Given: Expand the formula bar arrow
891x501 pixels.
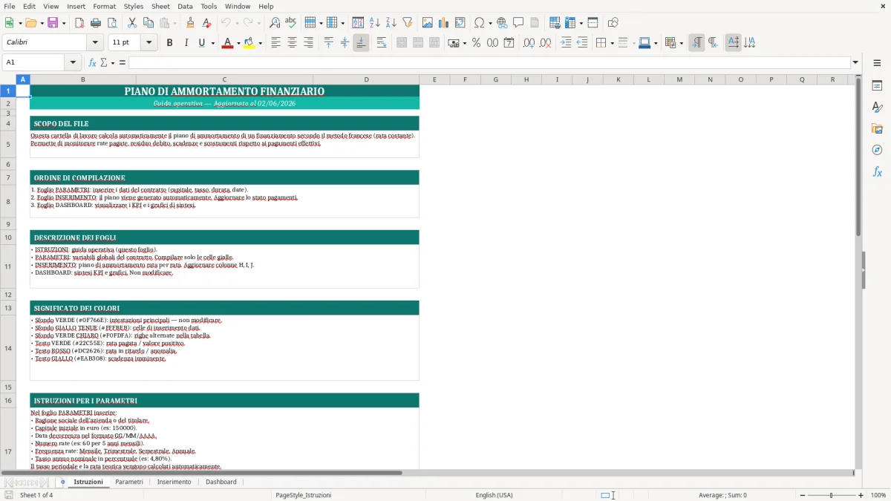Looking at the screenshot, I should point(855,62).
